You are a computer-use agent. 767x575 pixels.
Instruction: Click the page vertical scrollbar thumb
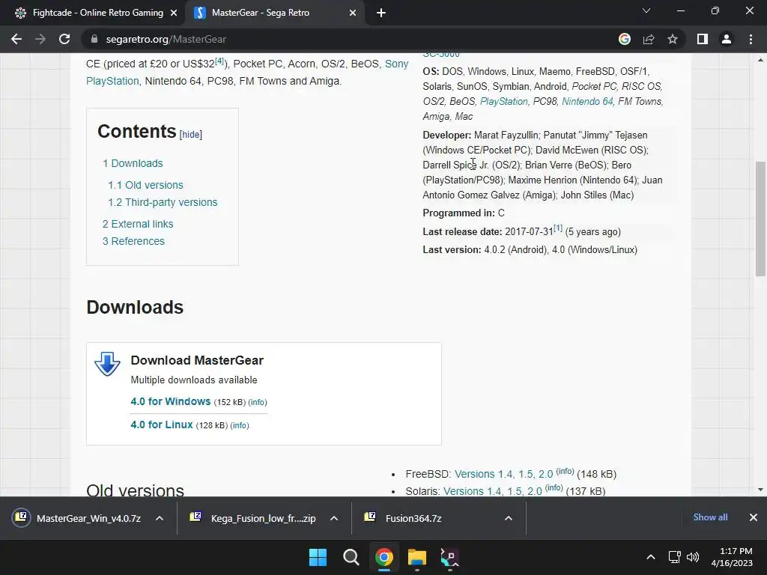760,219
